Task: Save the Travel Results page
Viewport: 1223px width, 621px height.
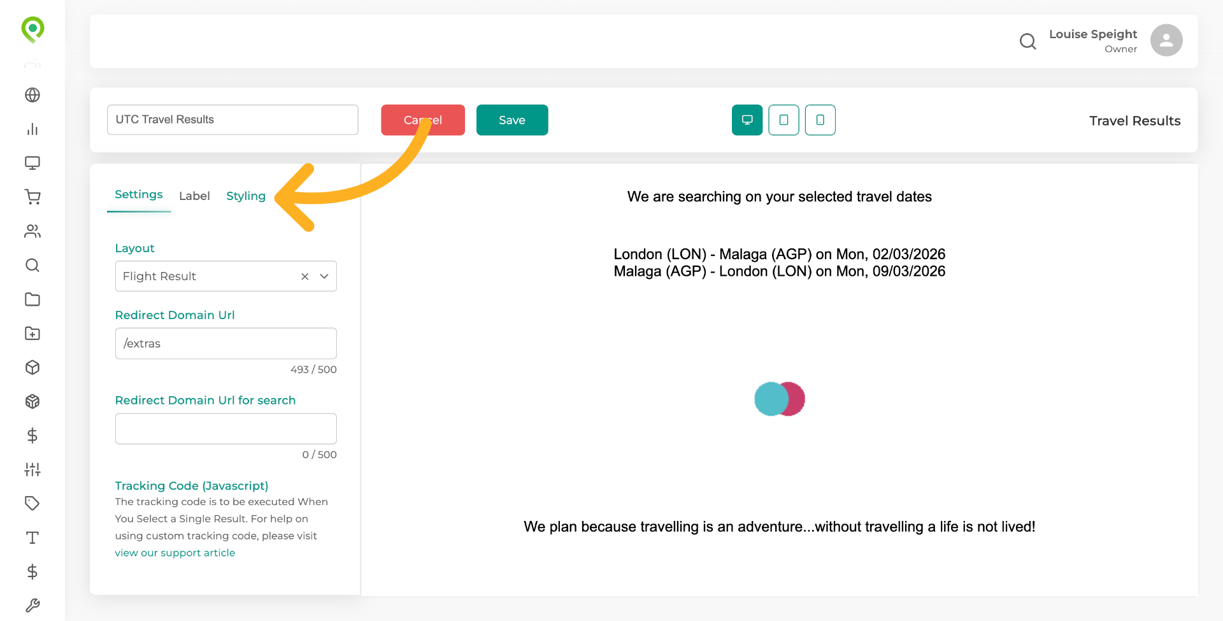Action: click(x=512, y=120)
